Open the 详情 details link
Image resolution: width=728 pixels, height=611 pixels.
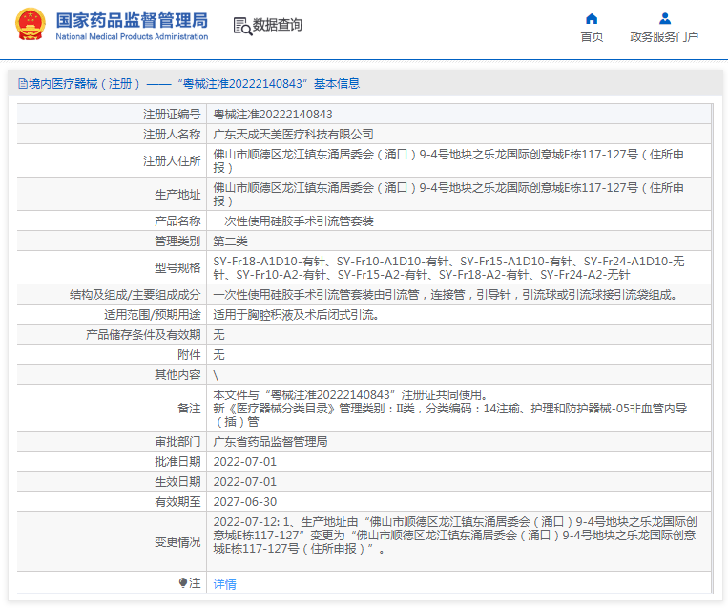[x=225, y=583]
